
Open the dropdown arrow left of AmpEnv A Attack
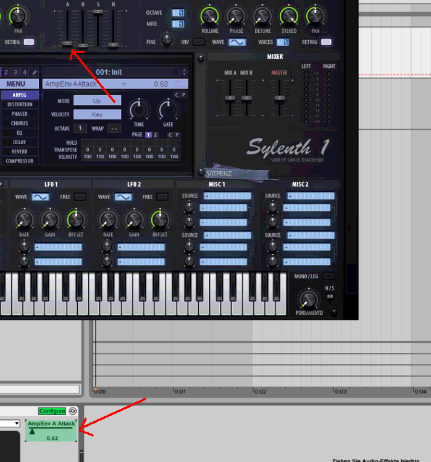[17, 424]
